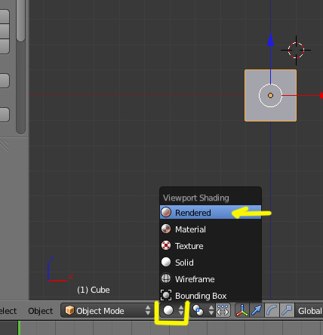The image size is (323, 335).
Task: Click the "(1) Cube" viewport label
Action: 94,290
